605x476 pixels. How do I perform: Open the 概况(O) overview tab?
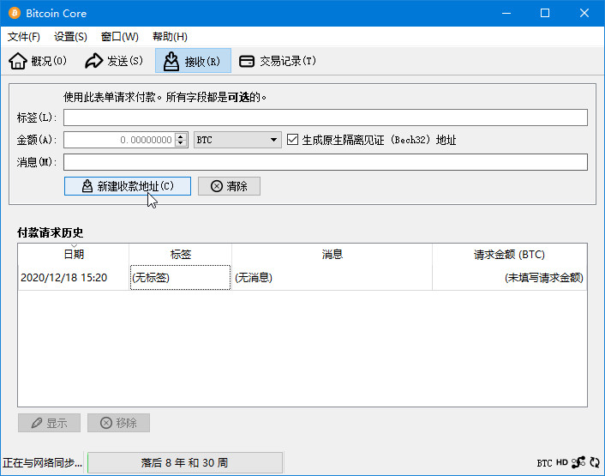(38, 61)
